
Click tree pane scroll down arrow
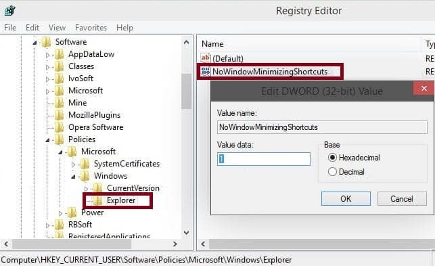point(187,232)
